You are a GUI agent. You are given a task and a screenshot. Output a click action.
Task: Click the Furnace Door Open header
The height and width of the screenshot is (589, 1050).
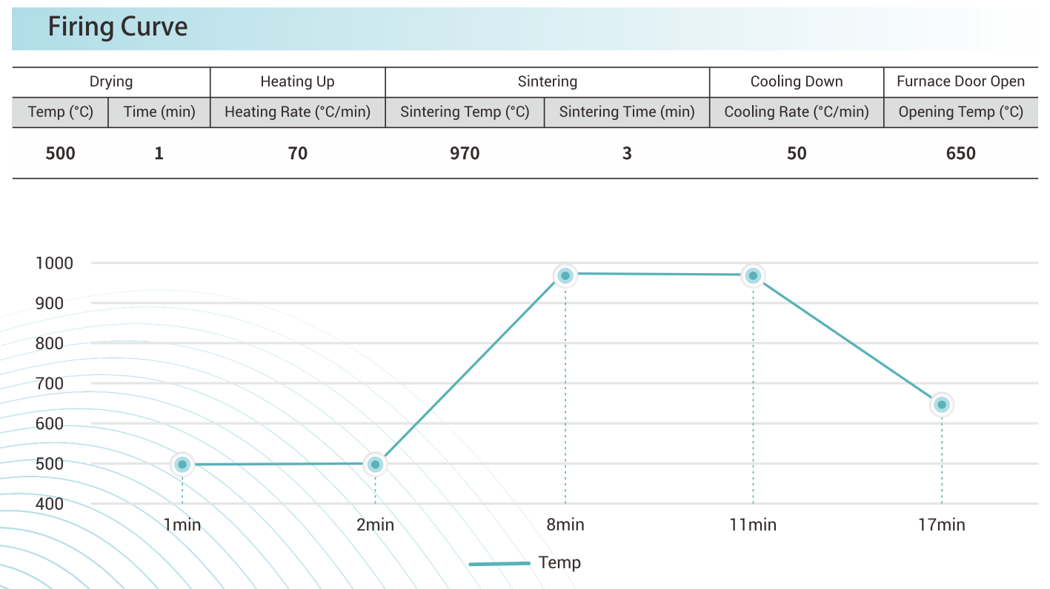(x=960, y=81)
